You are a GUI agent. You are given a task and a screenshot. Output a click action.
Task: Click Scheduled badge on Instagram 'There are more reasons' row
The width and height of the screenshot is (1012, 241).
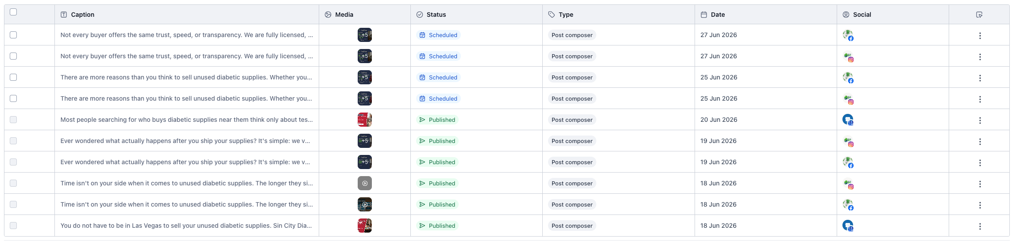(x=438, y=98)
